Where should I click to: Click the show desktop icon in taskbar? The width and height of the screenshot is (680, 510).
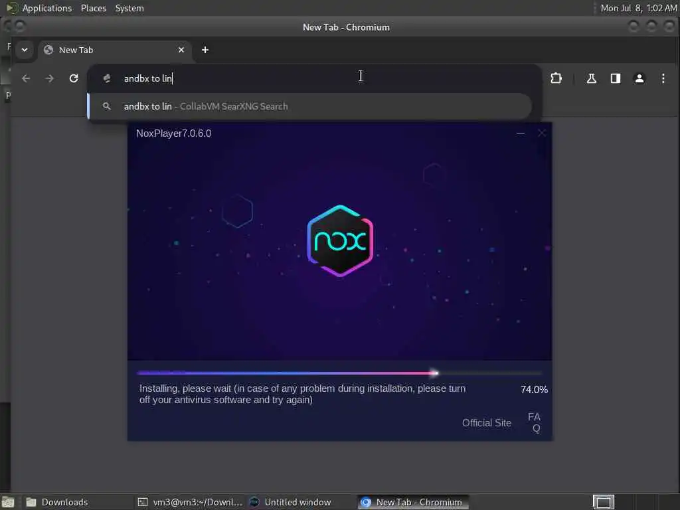[x=8, y=502]
